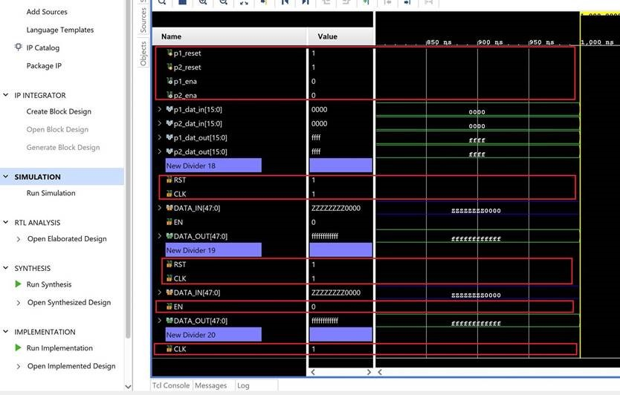620x395 pixels.
Task: Open the Messages tab
Action: (210, 386)
